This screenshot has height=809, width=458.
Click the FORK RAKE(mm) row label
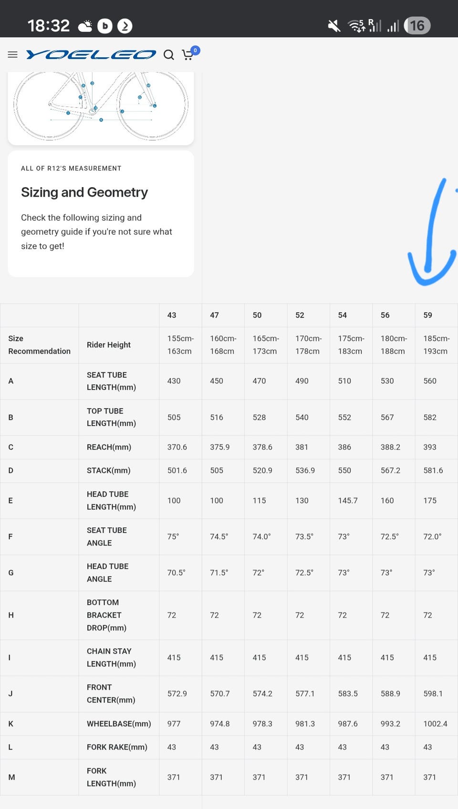pyautogui.click(x=117, y=747)
